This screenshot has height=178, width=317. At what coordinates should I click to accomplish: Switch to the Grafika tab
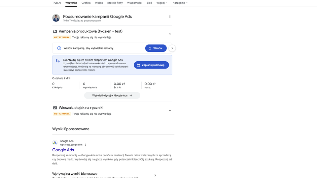tap(86, 3)
